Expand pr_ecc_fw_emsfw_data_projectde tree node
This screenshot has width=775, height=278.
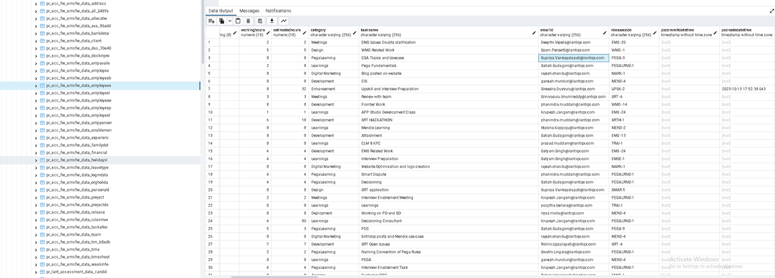click(x=36, y=205)
